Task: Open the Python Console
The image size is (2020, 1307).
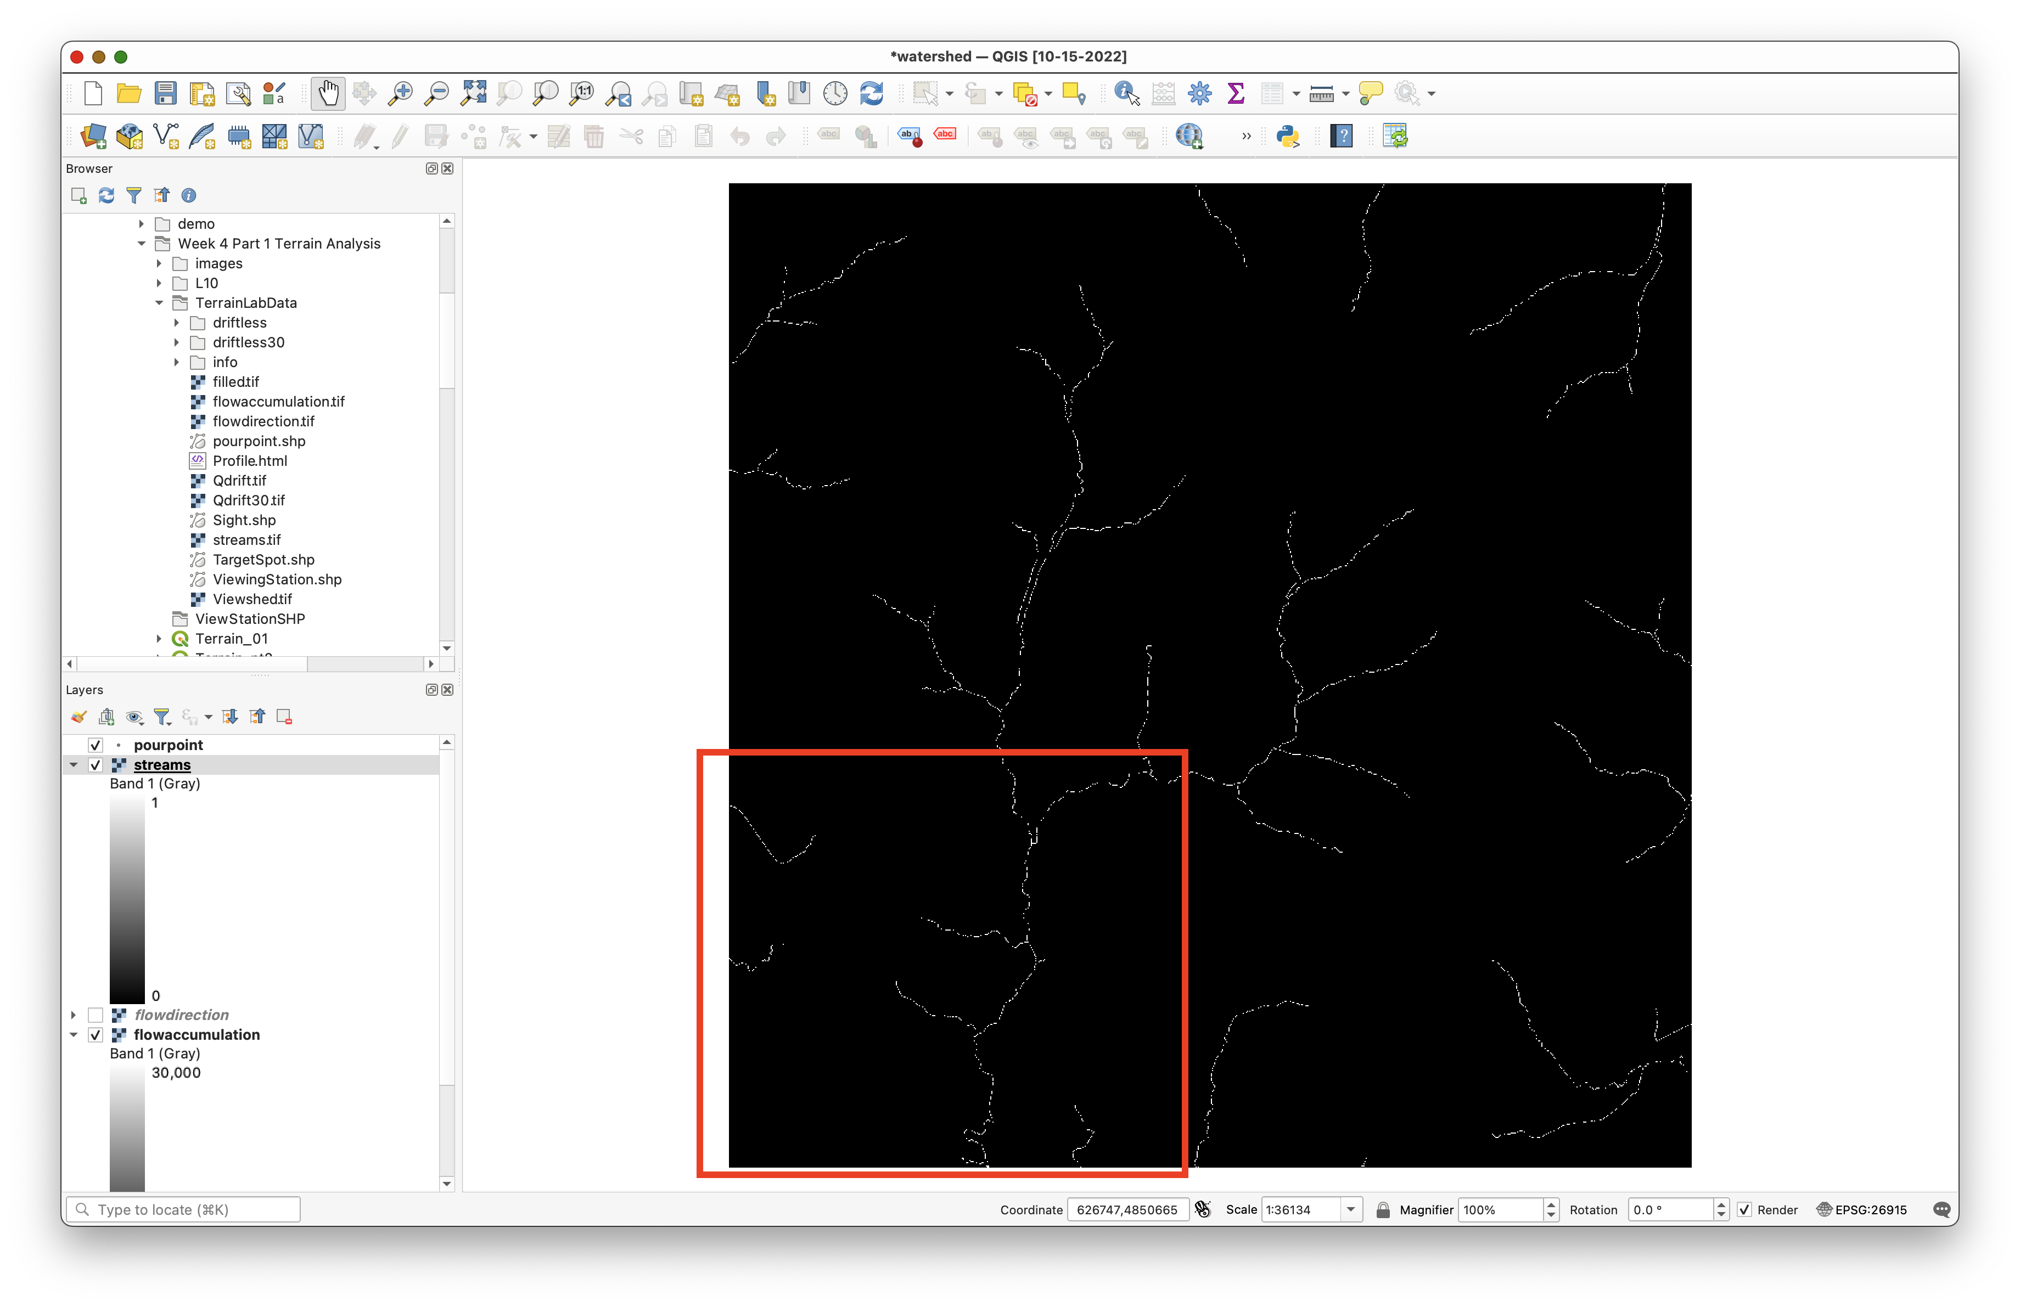Action: click(x=1288, y=137)
